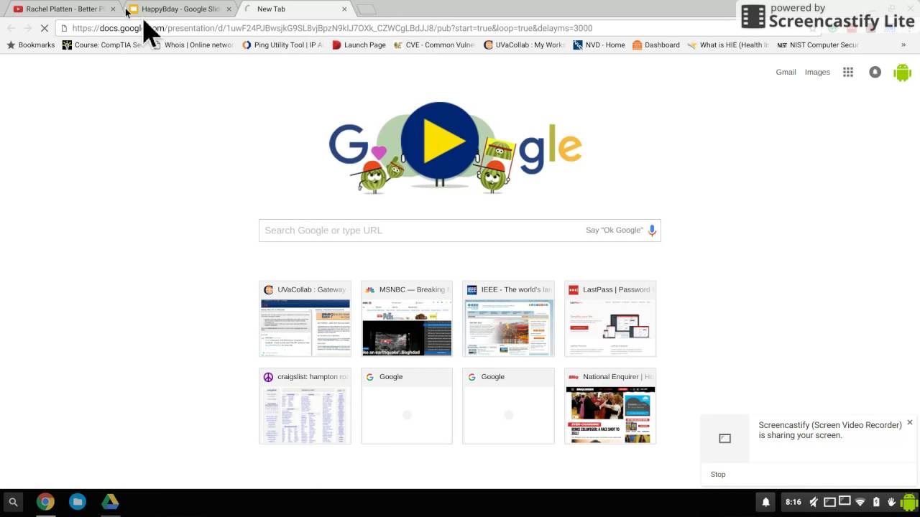This screenshot has height=517, width=920.
Task: Close the HappyBday Google Slides tab
Action: click(x=229, y=9)
